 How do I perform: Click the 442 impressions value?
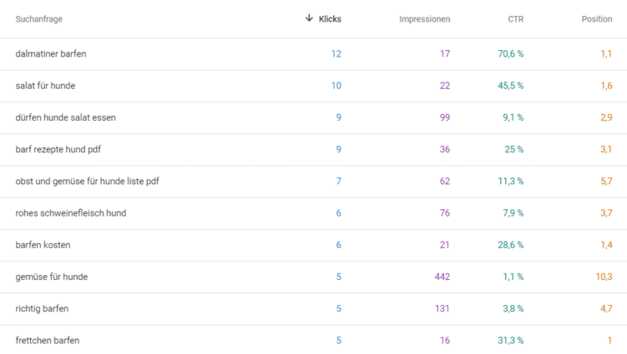[442, 277]
